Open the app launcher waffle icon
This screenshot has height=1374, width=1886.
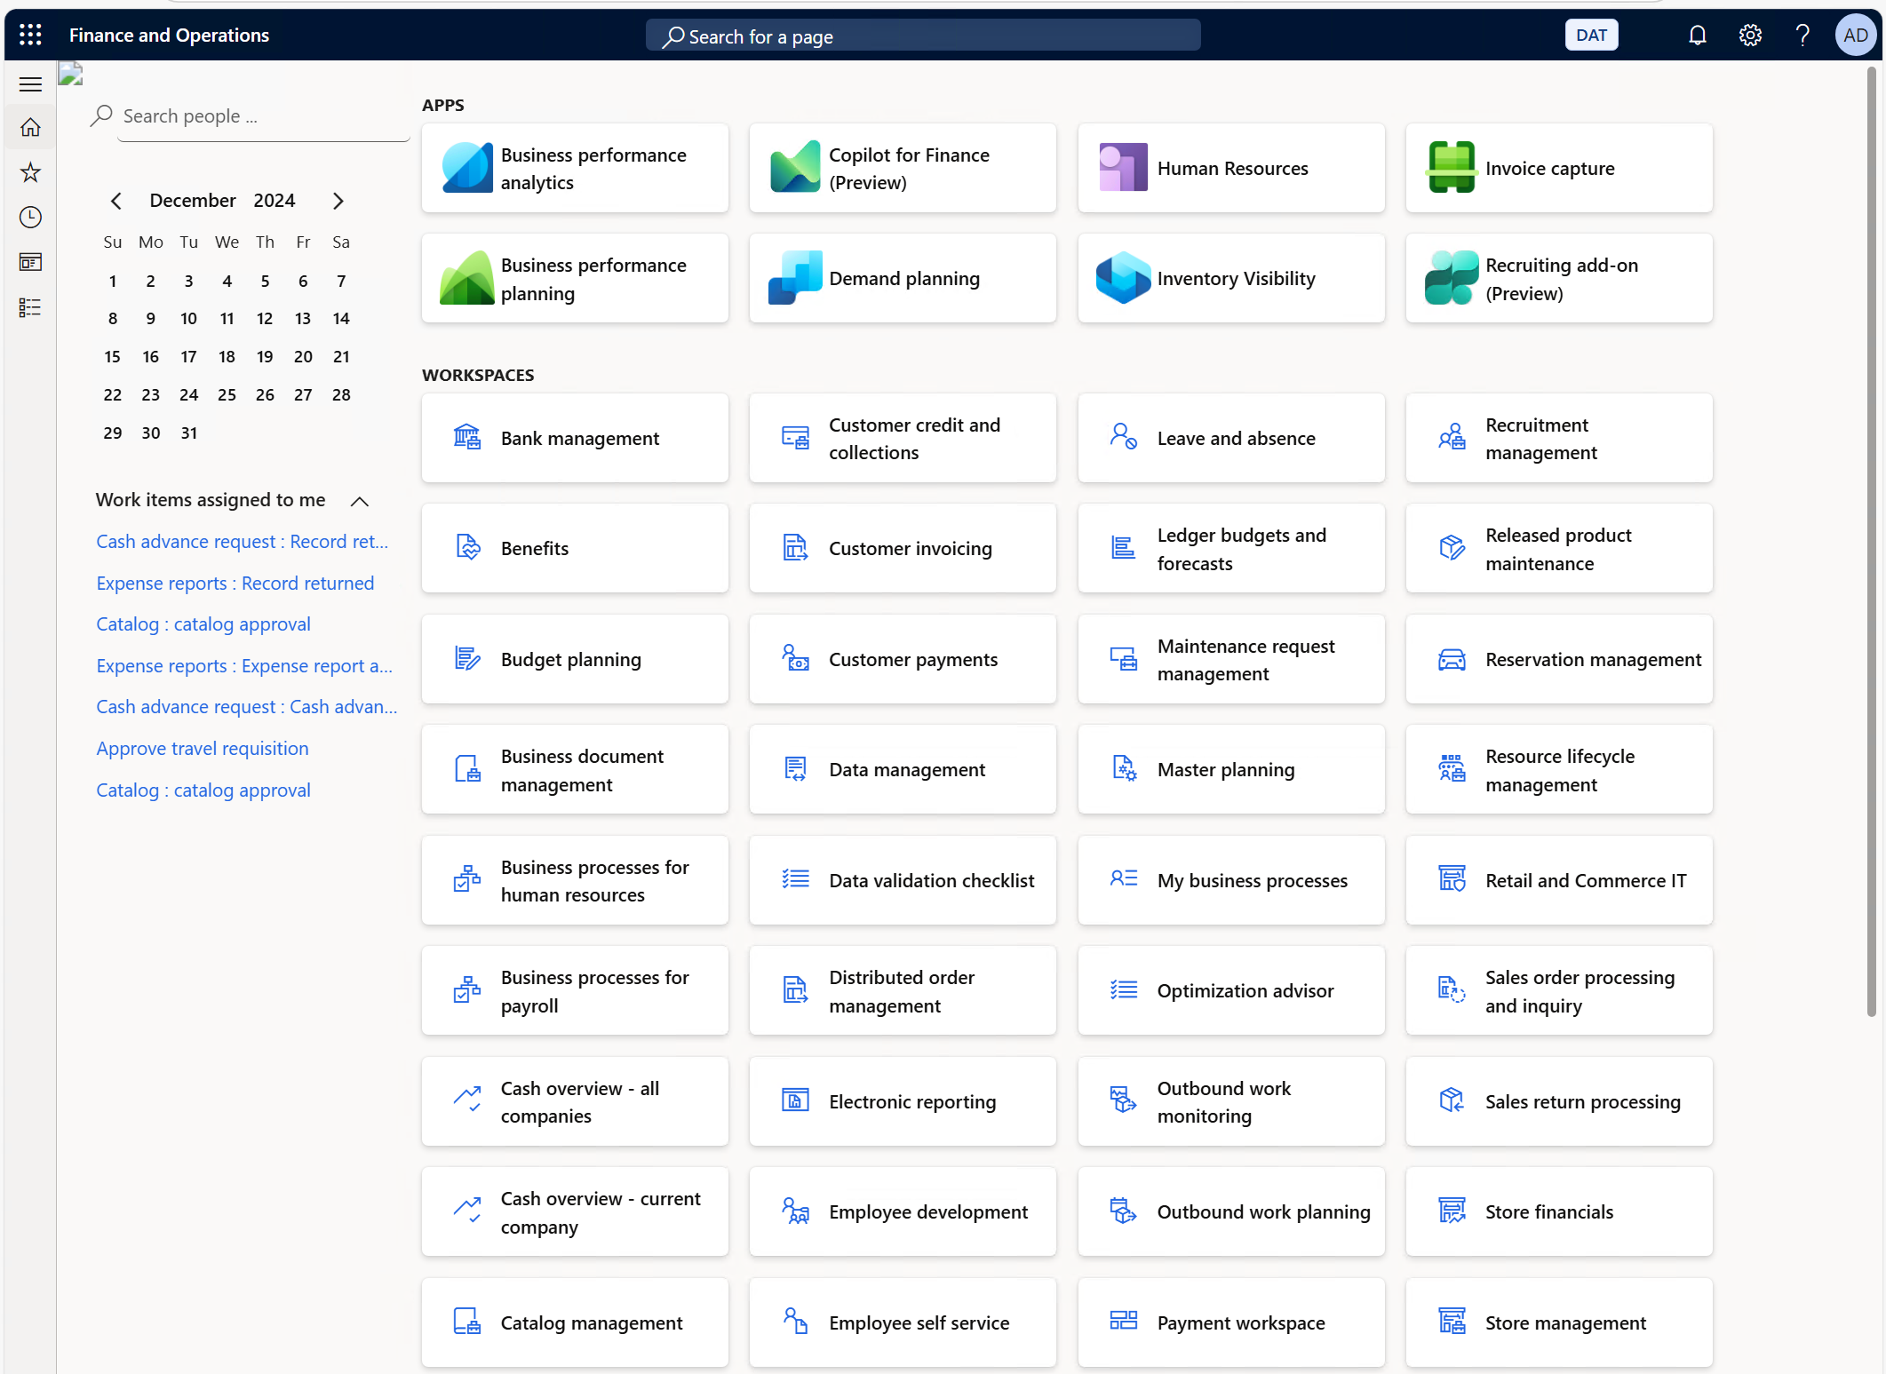coord(30,35)
